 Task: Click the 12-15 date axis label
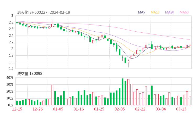click(x=17, y=109)
